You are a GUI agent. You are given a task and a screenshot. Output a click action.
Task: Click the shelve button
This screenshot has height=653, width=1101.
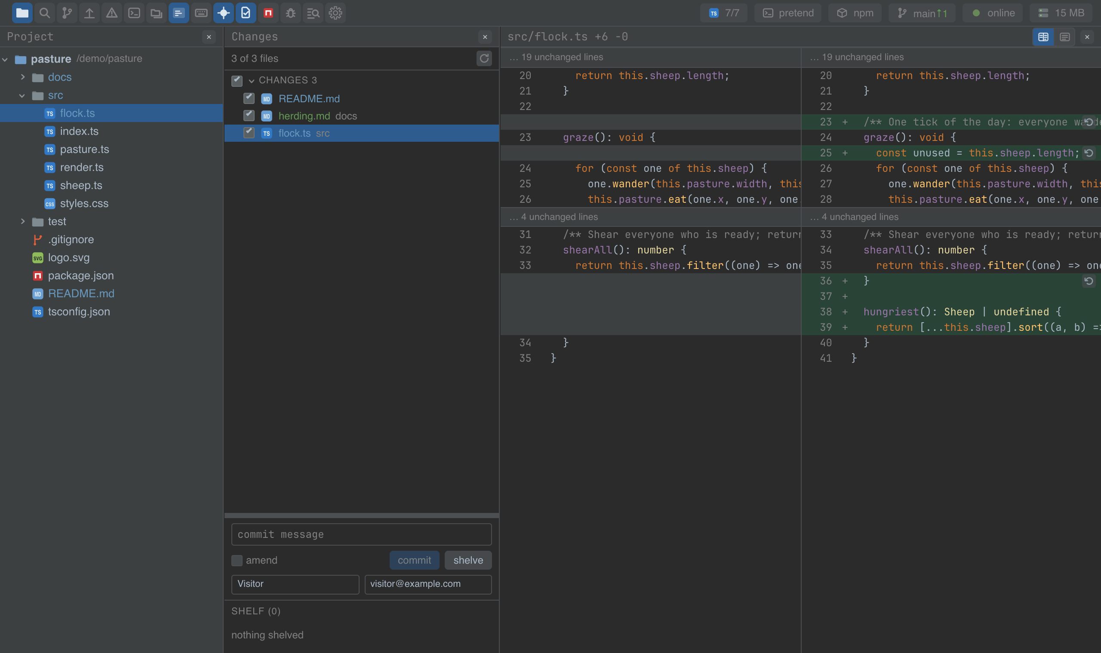point(468,560)
